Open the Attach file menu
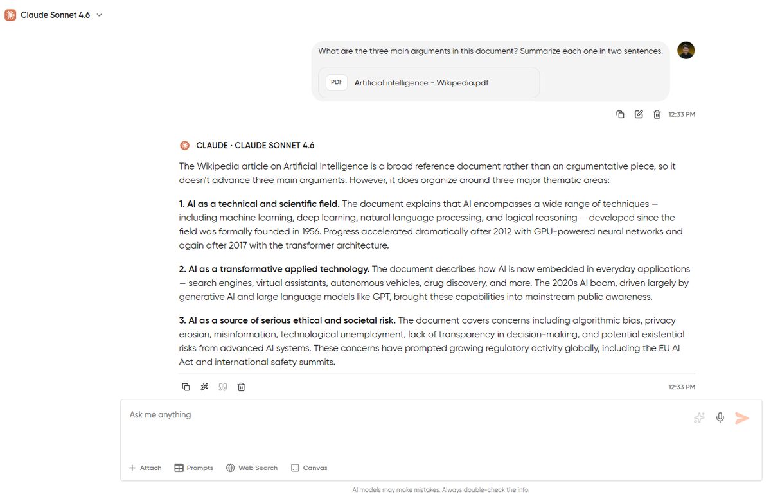771x499 pixels. tap(145, 468)
